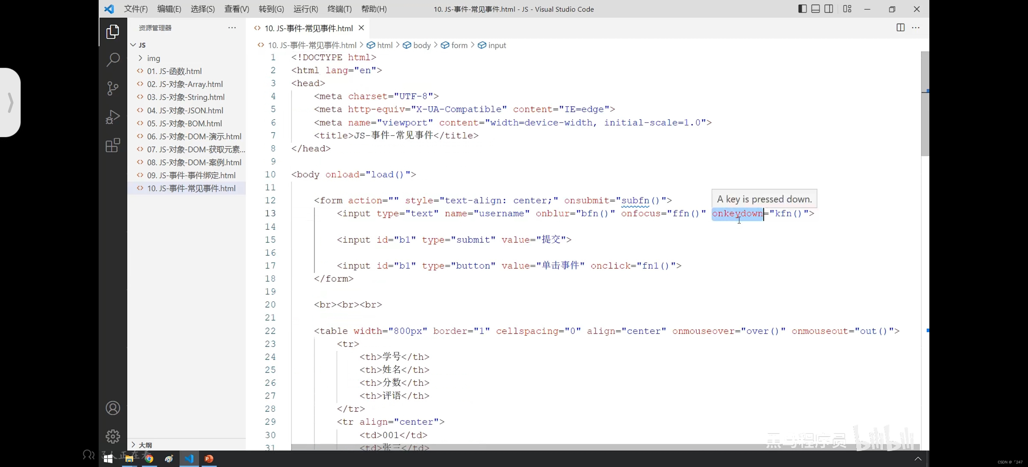The image size is (1028, 467).
Task: Select 10. JS-事件-常见事件.html in explorer
Action: [187, 188]
